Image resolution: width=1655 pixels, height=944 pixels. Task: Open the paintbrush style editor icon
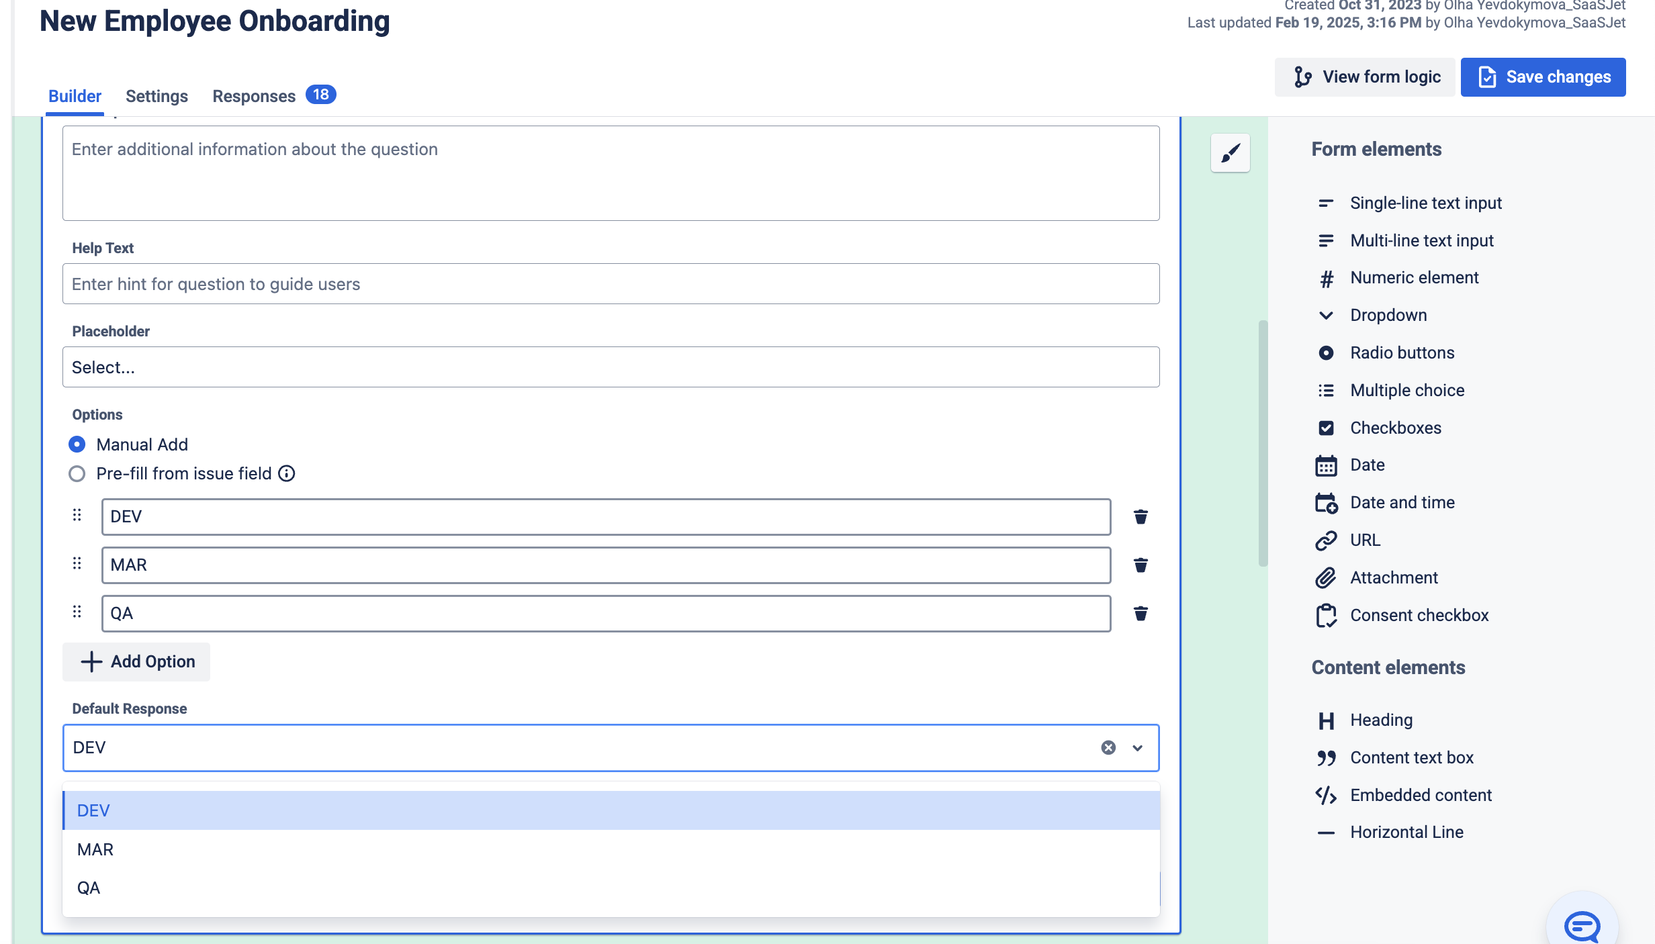click(x=1230, y=153)
